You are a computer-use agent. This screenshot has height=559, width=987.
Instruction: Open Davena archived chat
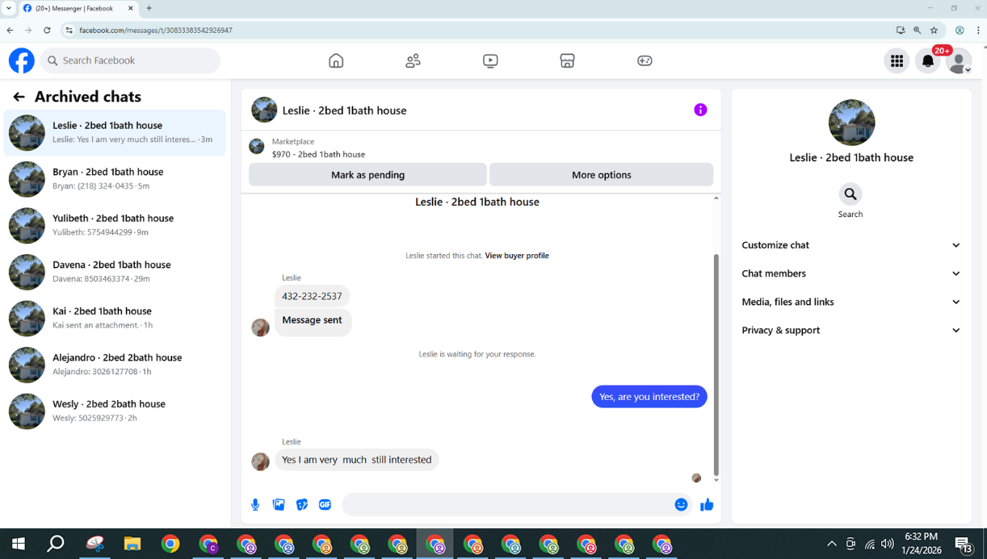click(115, 272)
